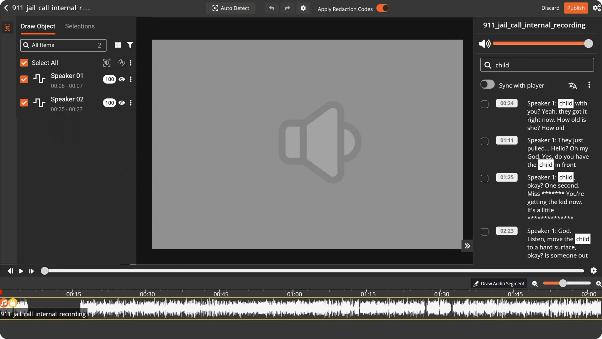
Task: Uncheck the Select All checkbox
Action: tap(24, 63)
